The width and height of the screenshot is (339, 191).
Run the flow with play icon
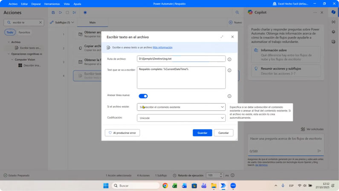click(x=60, y=12)
